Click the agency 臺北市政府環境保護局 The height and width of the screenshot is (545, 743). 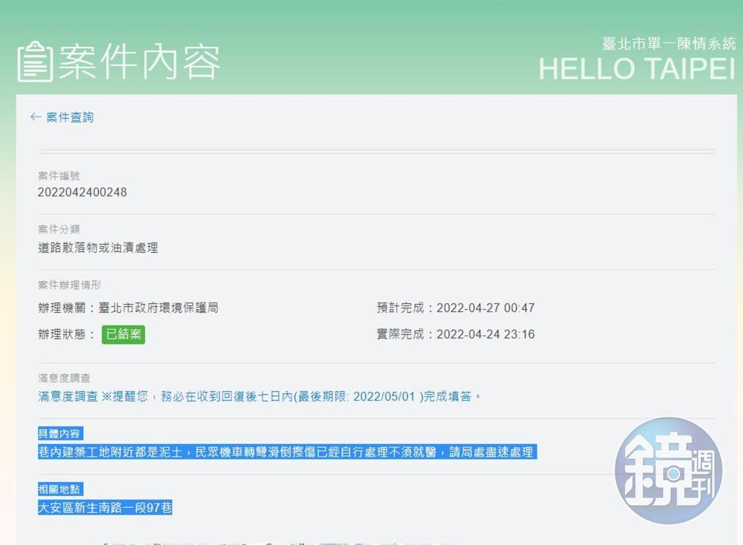(158, 308)
